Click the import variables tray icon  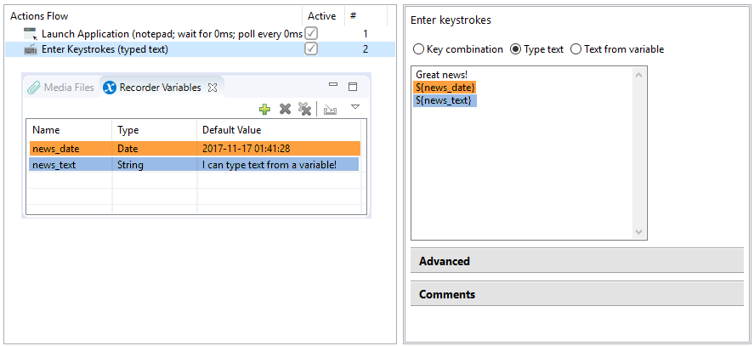pyautogui.click(x=330, y=111)
